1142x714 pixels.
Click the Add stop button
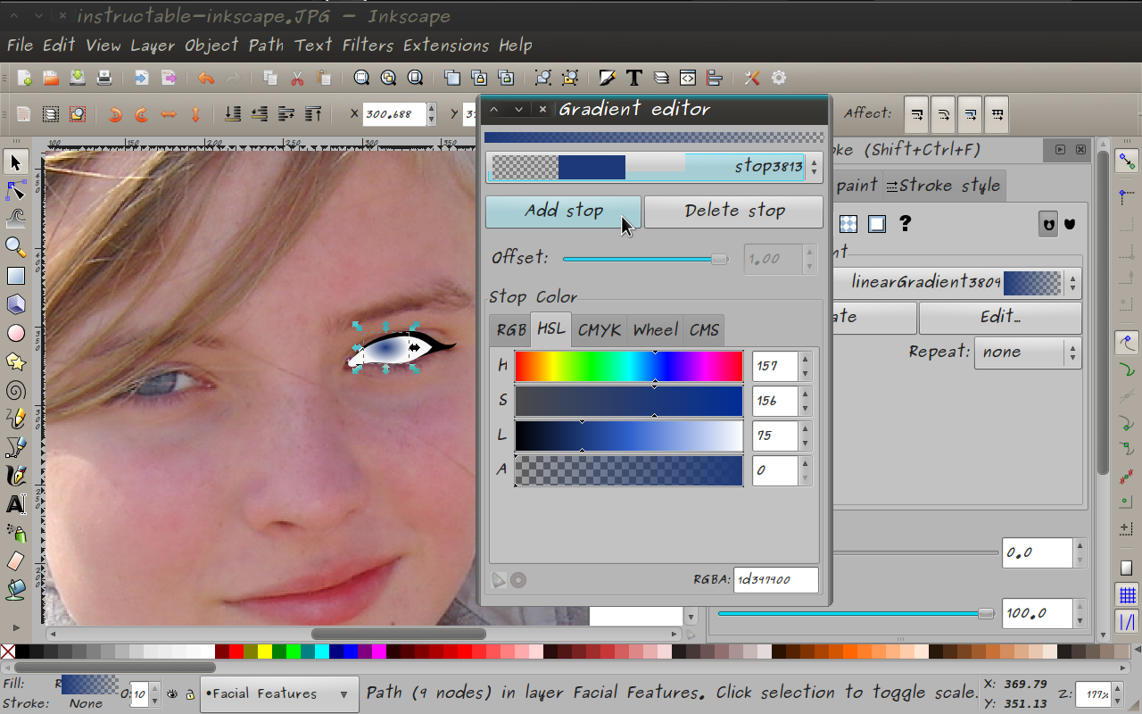[563, 211]
